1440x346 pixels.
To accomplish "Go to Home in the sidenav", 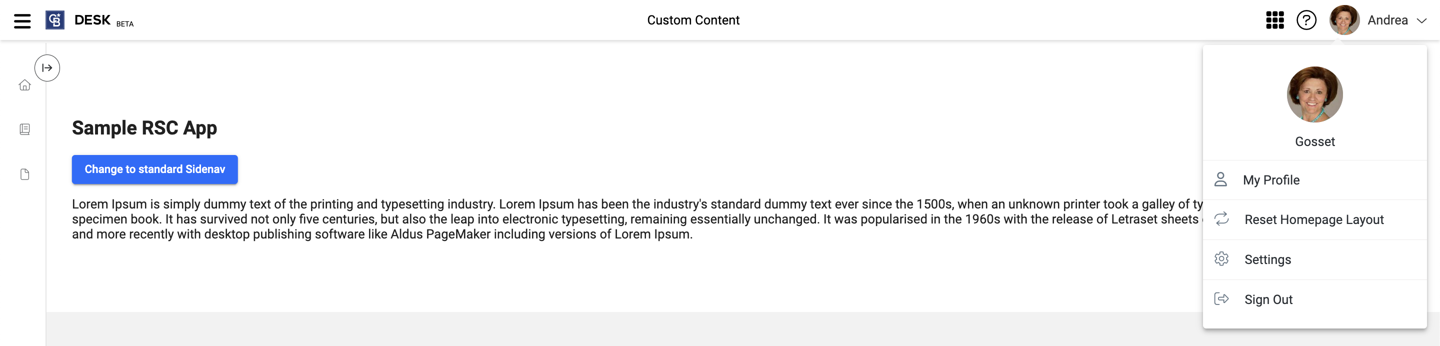I will click(24, 85).
